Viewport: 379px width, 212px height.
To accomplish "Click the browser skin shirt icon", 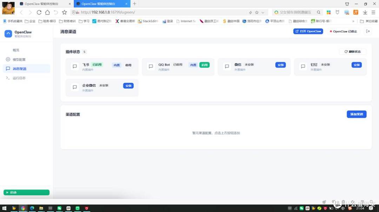I will click(x=347, y=4).
